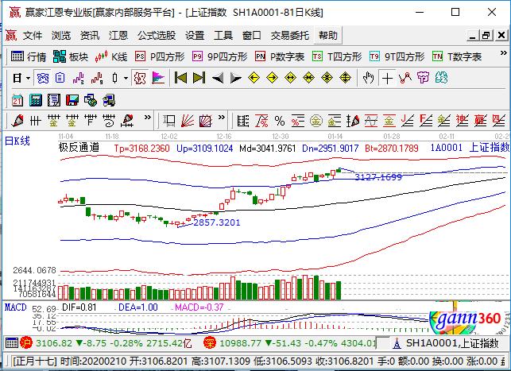Click the red floppy save icon
Screen dimensions: 511x371
coord(72,100)
